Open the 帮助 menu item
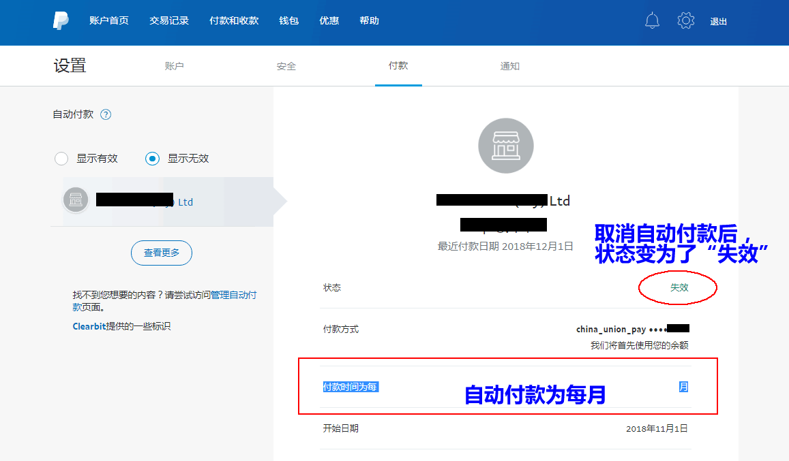Viewport: 789px width, 461px height. [x=369, y=20]
